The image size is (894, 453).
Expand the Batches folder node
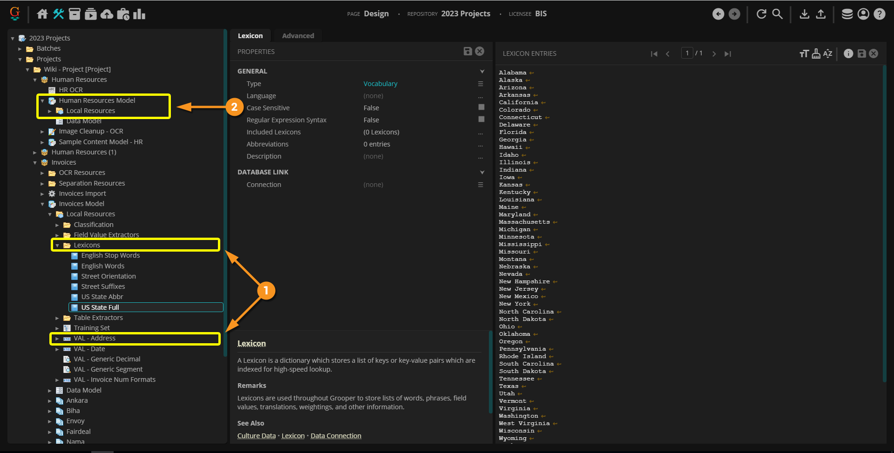pos(20,48)
